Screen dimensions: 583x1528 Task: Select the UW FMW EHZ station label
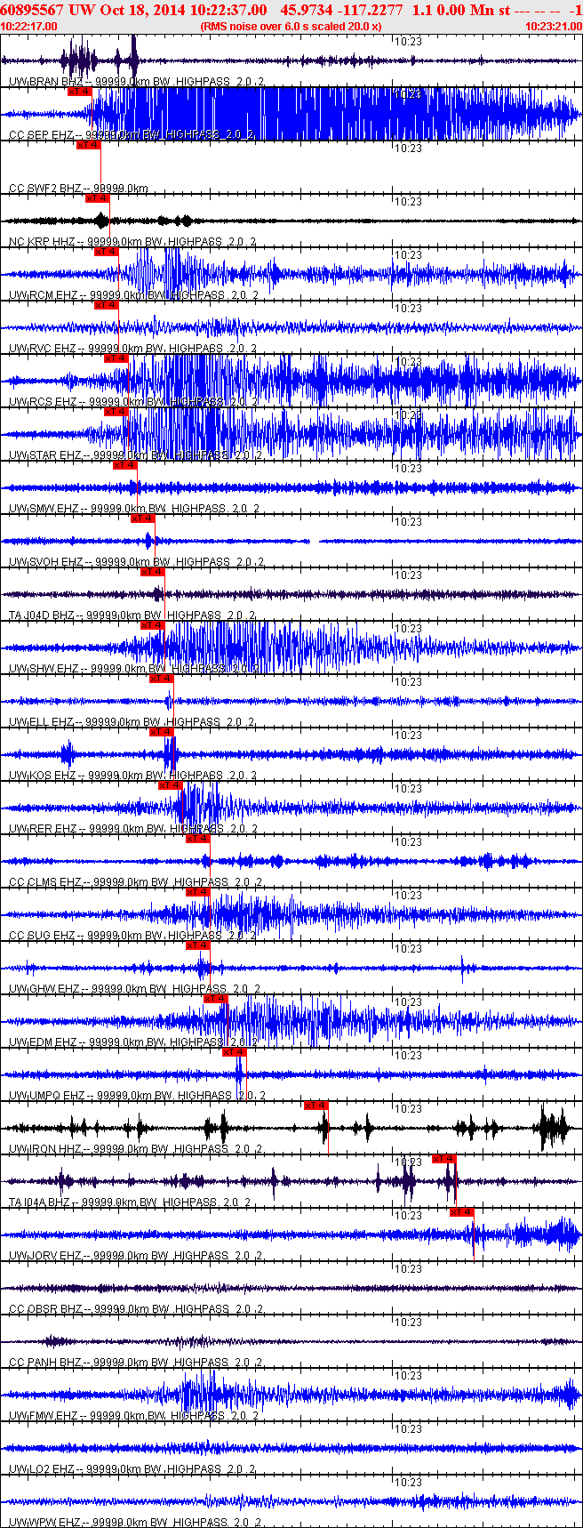[133, 1416]
